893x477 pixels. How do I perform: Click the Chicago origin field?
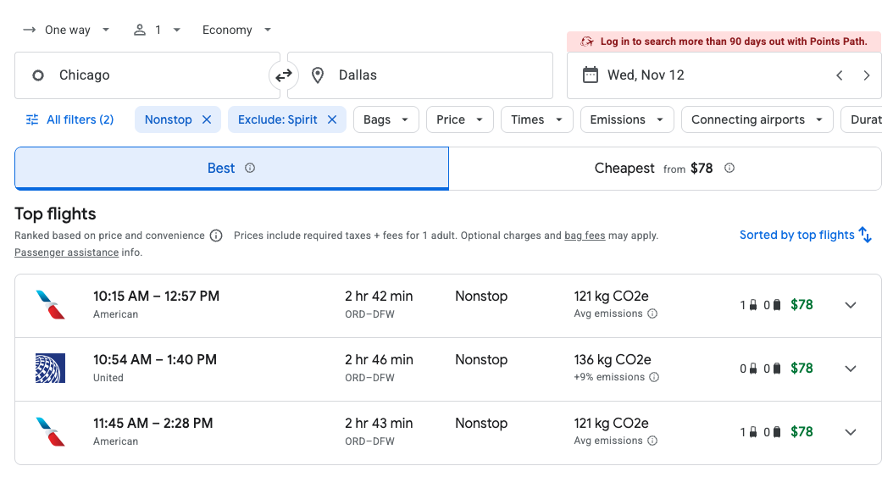(x=147, y=75)
